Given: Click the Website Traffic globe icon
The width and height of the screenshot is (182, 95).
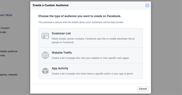Looking at the screenshot, I should point(45,55).
